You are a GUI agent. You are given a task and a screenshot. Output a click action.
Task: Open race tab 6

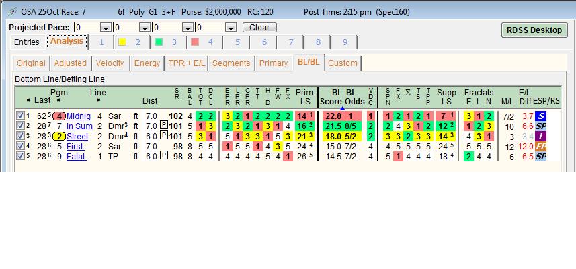[264, 42]
